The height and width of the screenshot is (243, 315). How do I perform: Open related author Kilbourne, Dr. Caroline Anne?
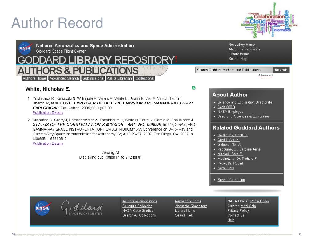pyautogui.click(x=239, y=149)
